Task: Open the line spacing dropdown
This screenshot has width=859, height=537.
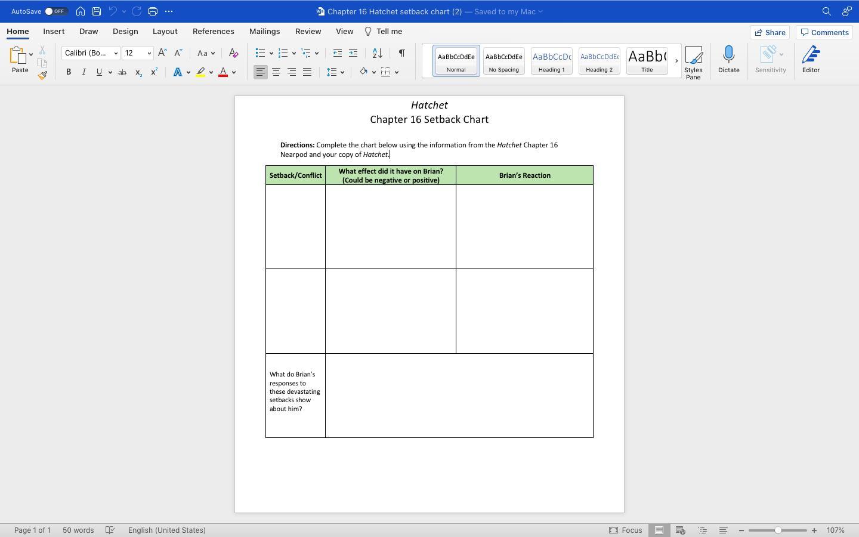Action: pyautogui.click(x=336, y=72)
